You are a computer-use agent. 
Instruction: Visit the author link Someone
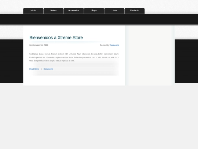pos(114,45)
